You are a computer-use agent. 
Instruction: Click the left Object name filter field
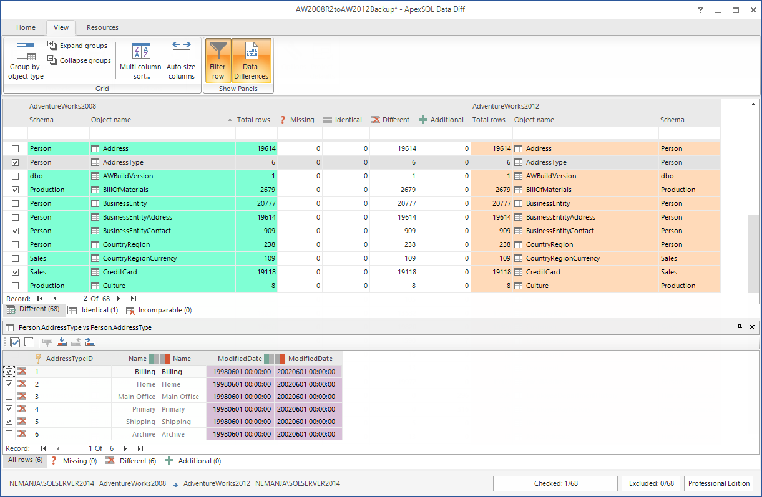[x=162, y=133]
